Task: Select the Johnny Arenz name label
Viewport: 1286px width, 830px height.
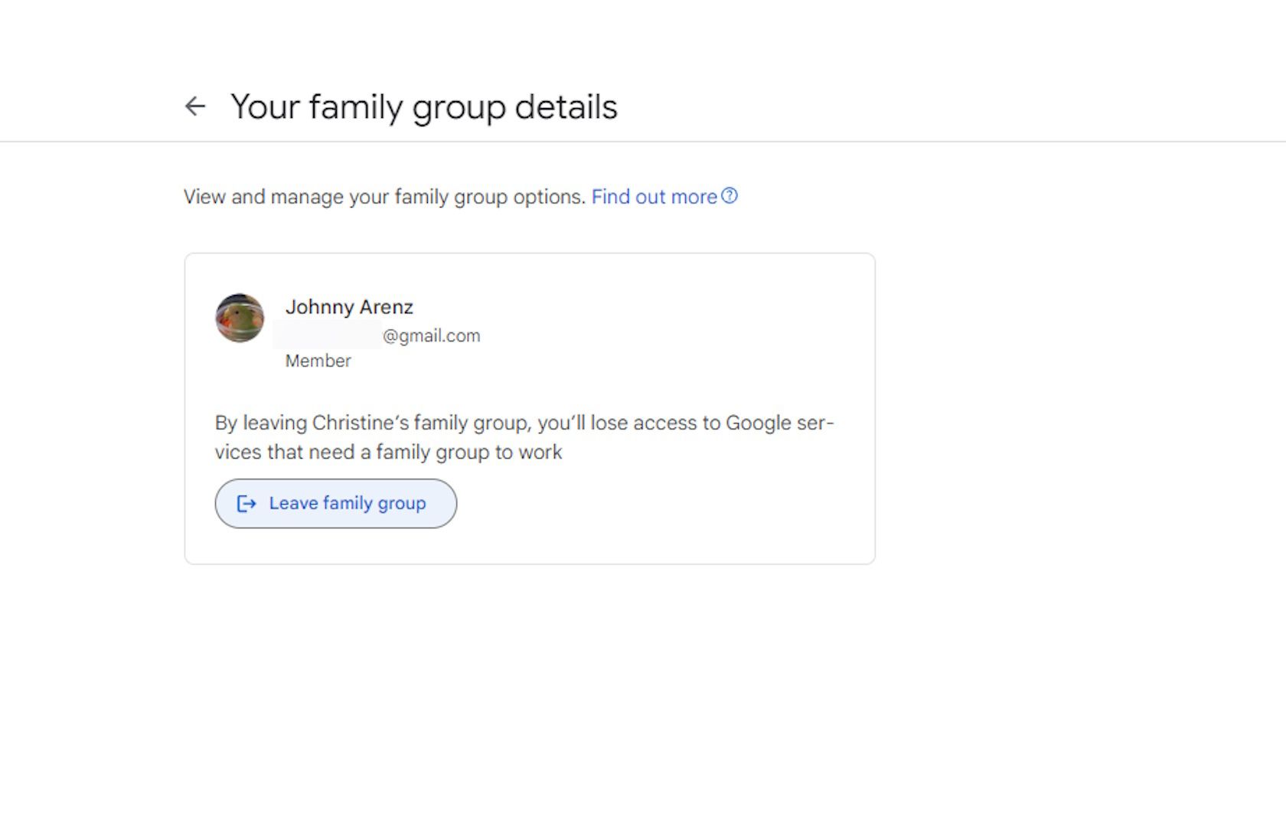Action: [349, 306]
